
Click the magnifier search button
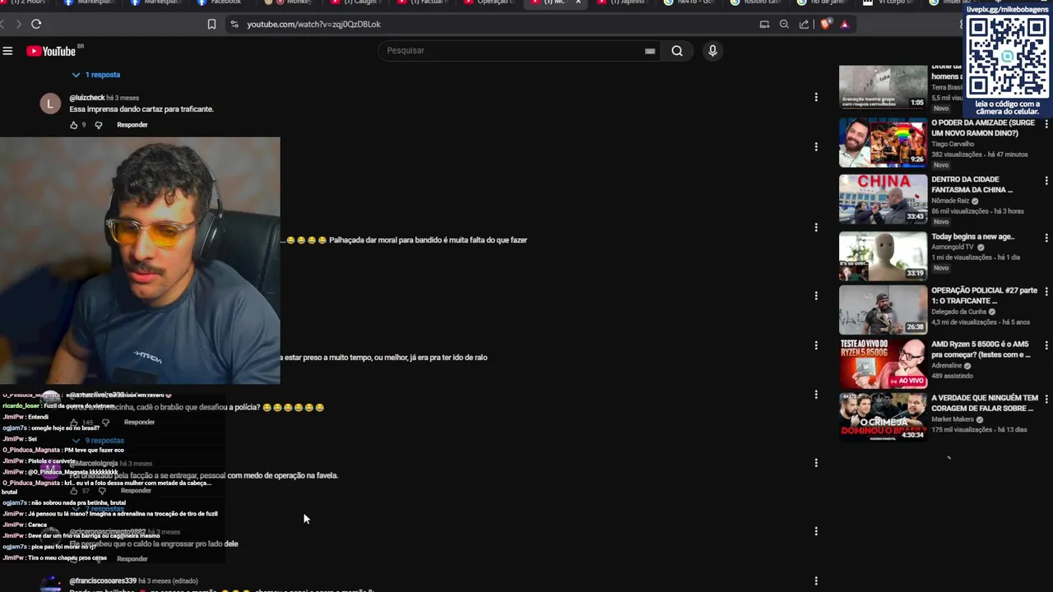[677, 51]
